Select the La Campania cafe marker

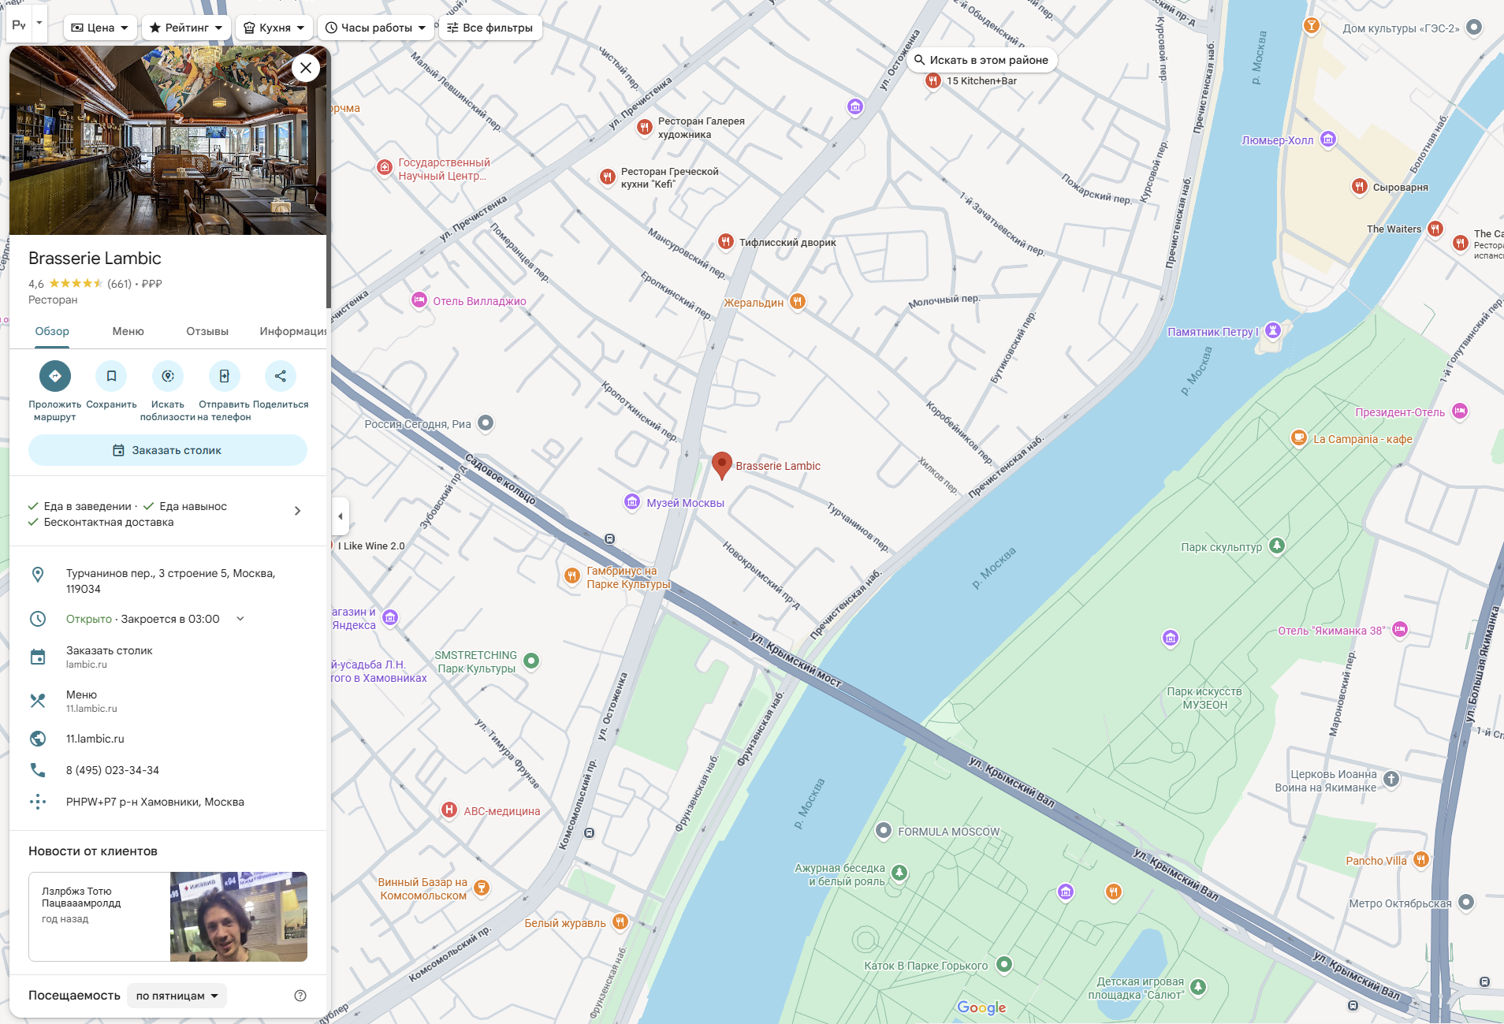[x=1299, y=438]
